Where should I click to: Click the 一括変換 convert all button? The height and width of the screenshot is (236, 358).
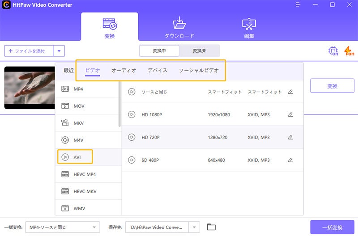pyautogui.click(x=332, y=228)
